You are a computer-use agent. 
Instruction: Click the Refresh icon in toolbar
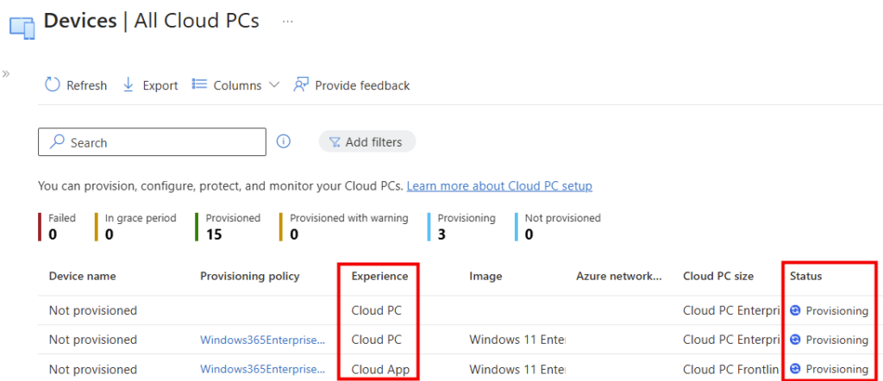click(x=53, y=84)
